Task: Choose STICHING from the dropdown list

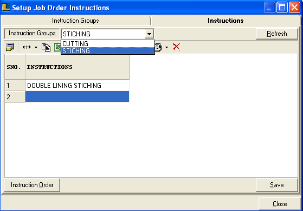Action: 108,51
